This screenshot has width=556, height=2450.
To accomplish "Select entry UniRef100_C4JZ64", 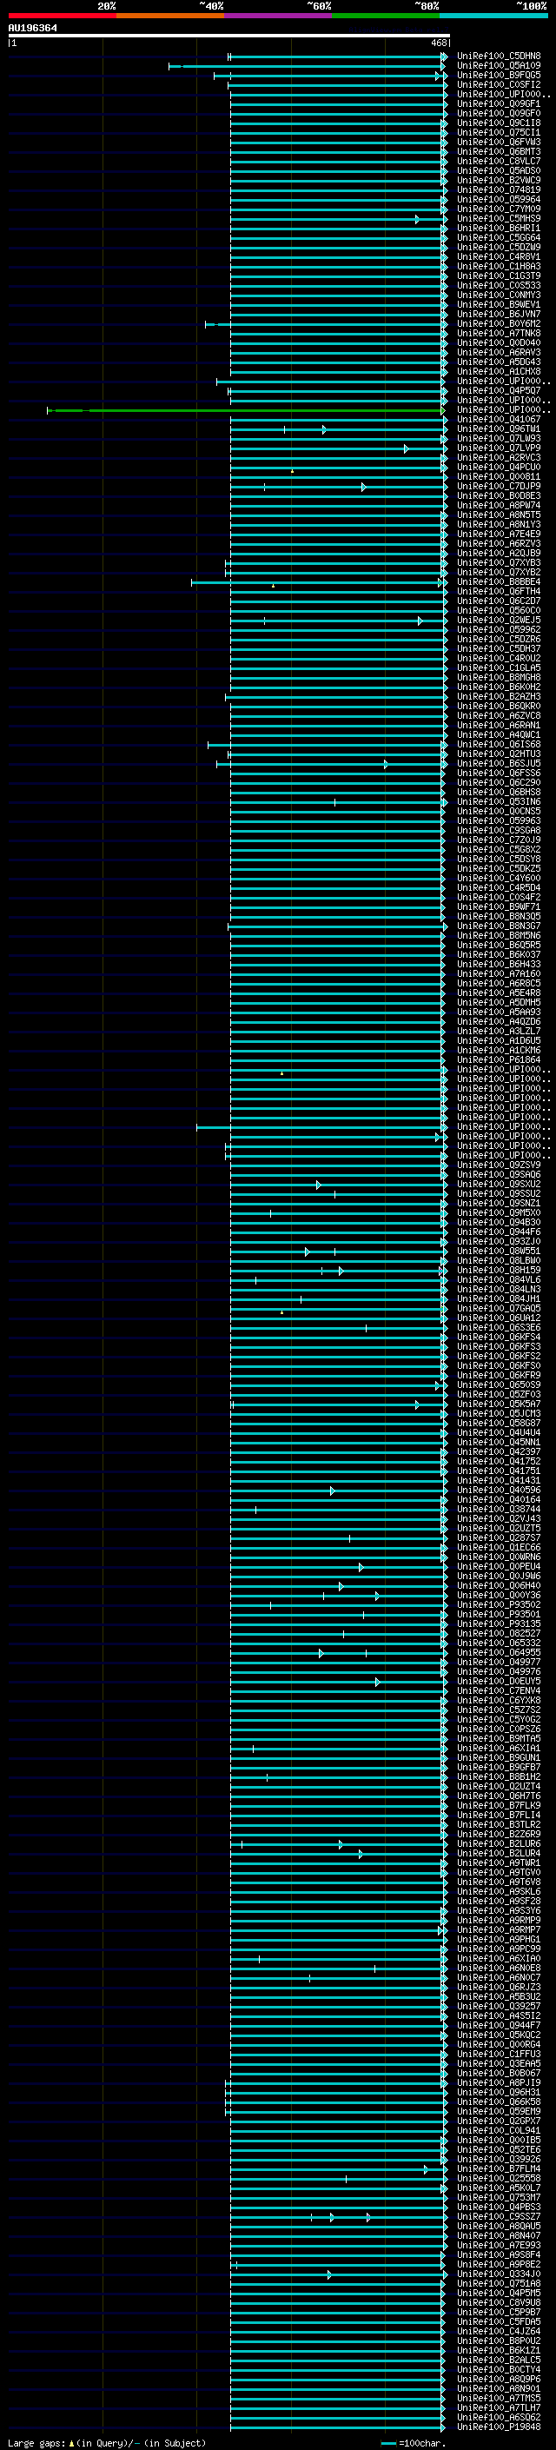I will coord(499,2331).
